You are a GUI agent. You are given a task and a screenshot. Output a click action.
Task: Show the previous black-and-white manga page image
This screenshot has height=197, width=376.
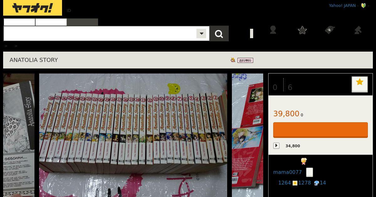(19, 135)
